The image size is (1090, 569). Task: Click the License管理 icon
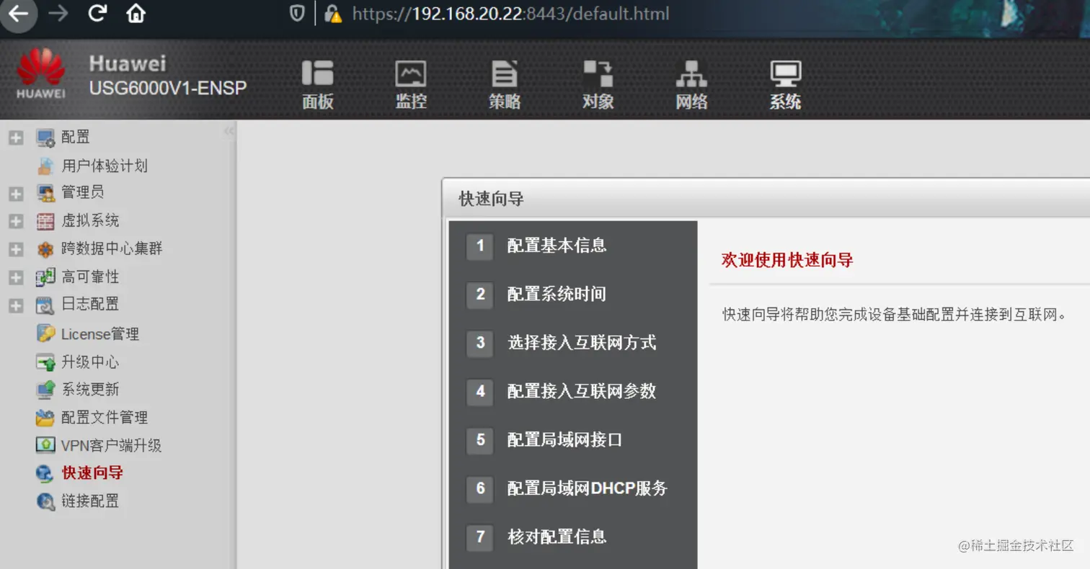45,333
